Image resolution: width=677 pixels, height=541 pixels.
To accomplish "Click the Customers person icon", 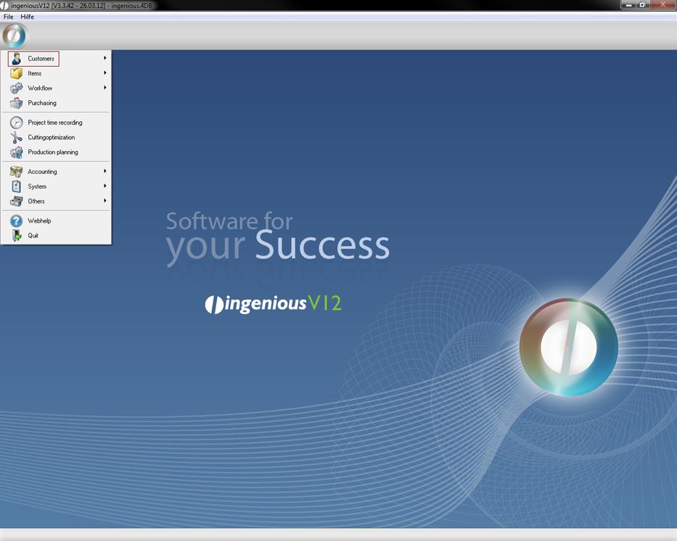I will [x=16, y=59].
